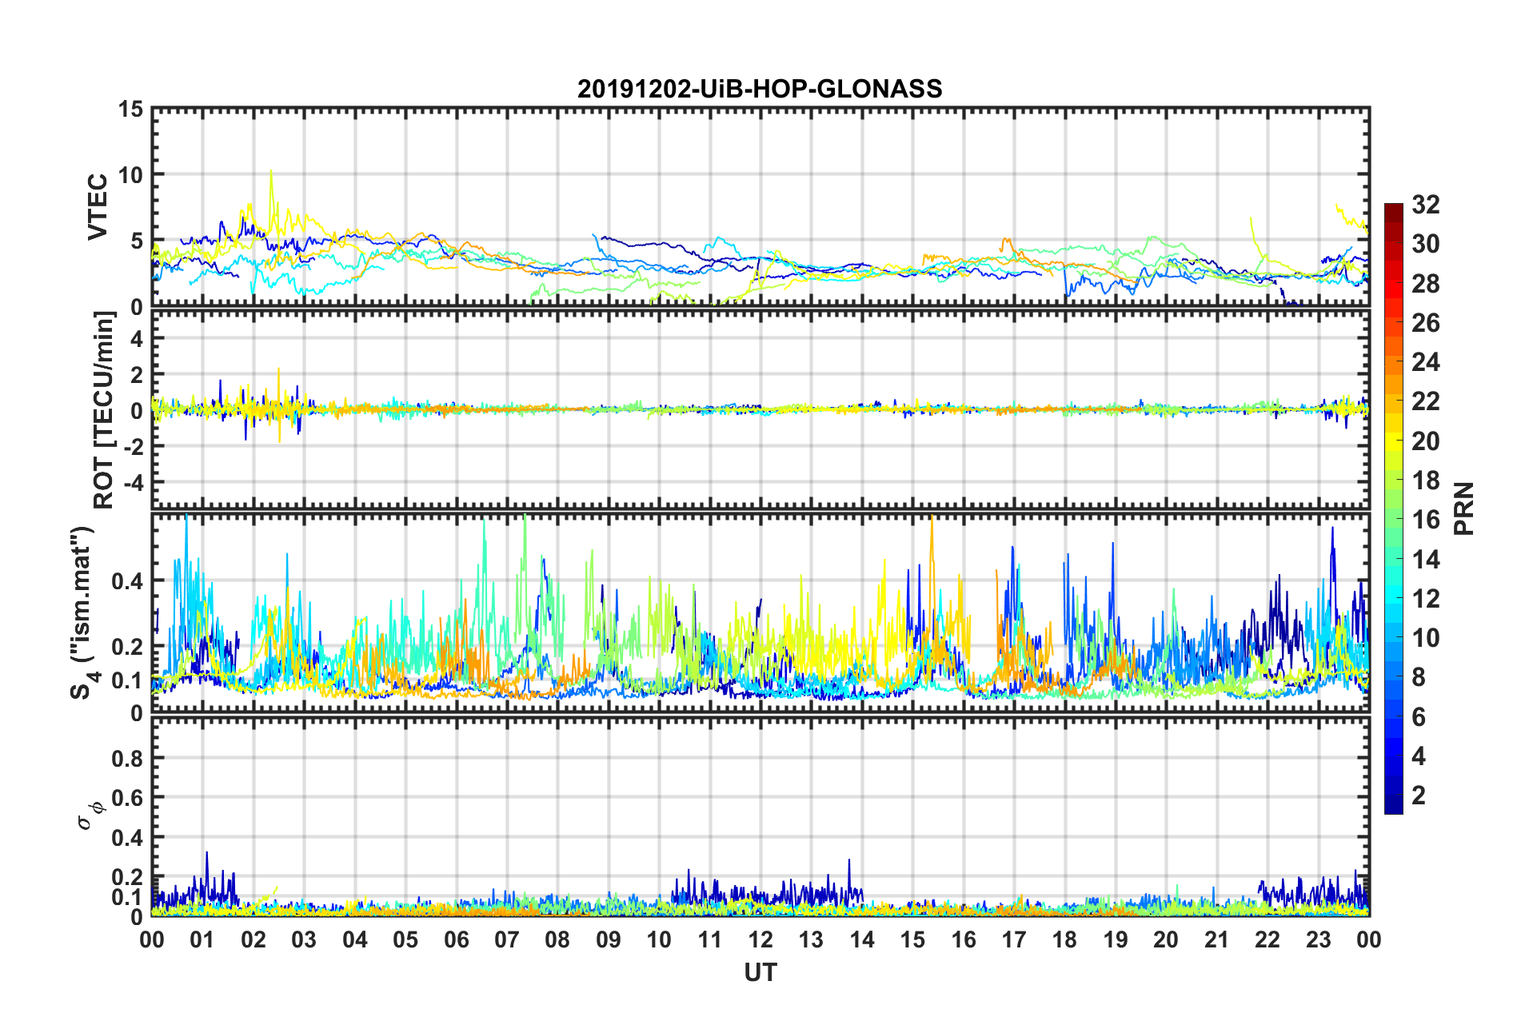Click the 13 hour tick label on UT axis
This screenshot has width=1521, height=1017.
[x=811, y=939]
